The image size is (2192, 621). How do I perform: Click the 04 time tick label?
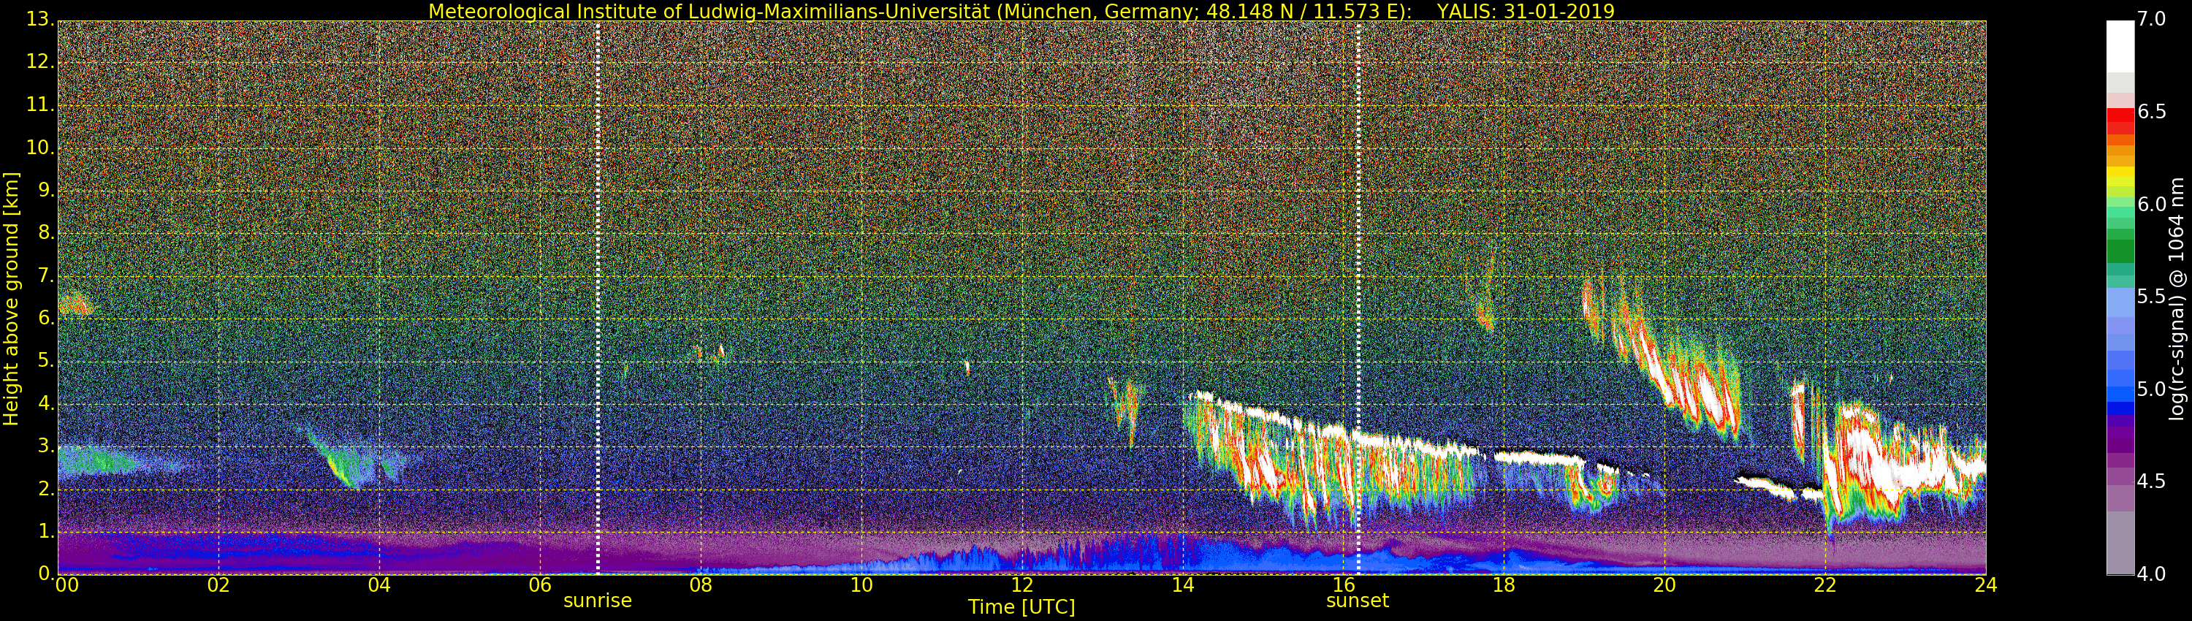pyautogui.click(x=379, y=585)
